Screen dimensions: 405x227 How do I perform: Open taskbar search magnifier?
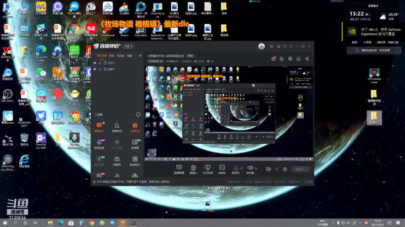click(x=15, y=222)
